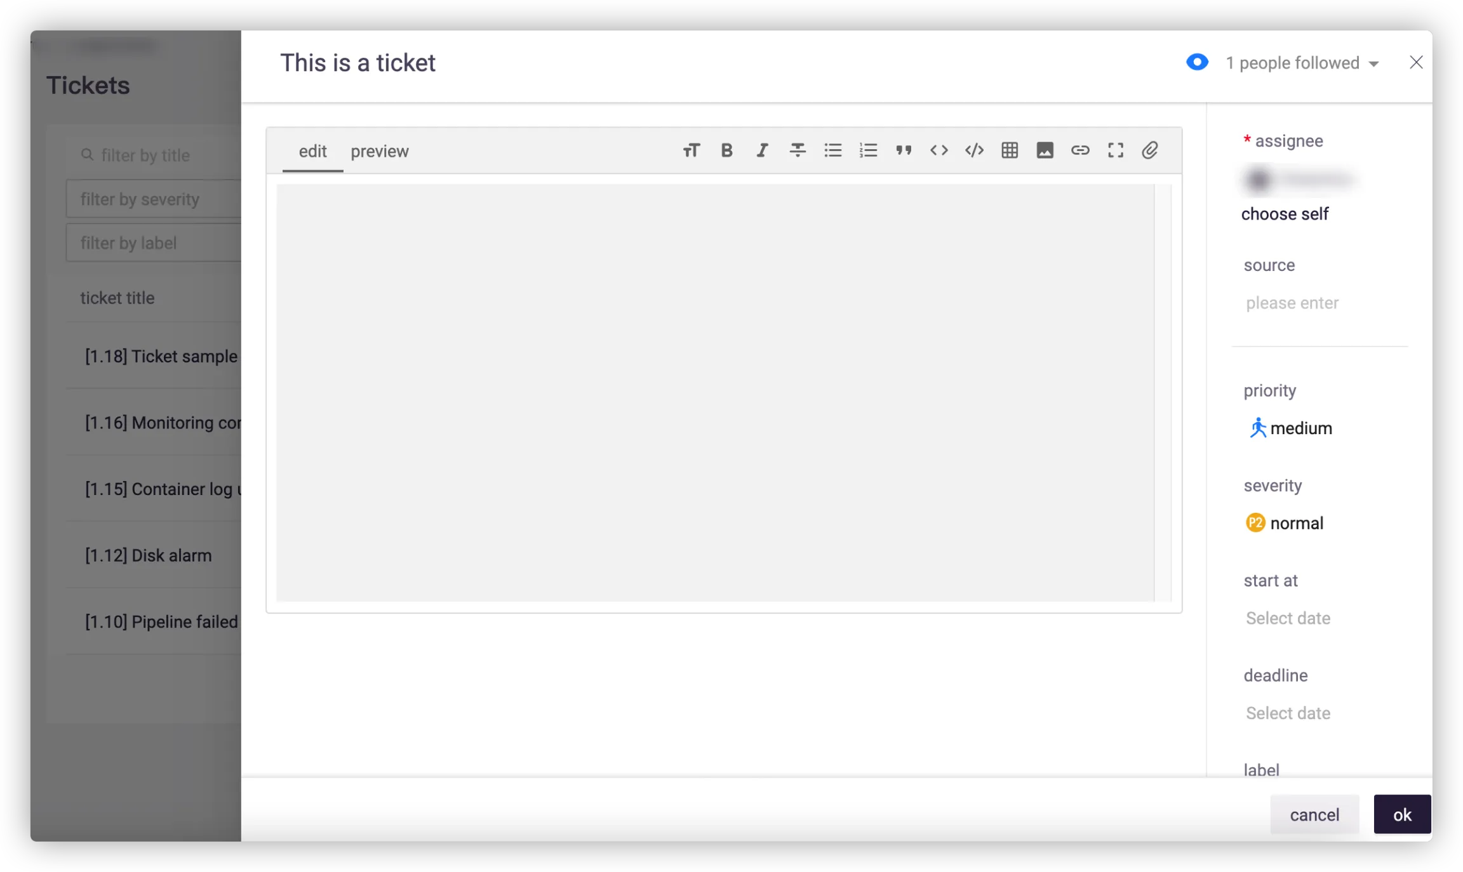Attach a file with paperclip icon
The width and height of the screenshot is (1463, 872).
(1150, 150)
